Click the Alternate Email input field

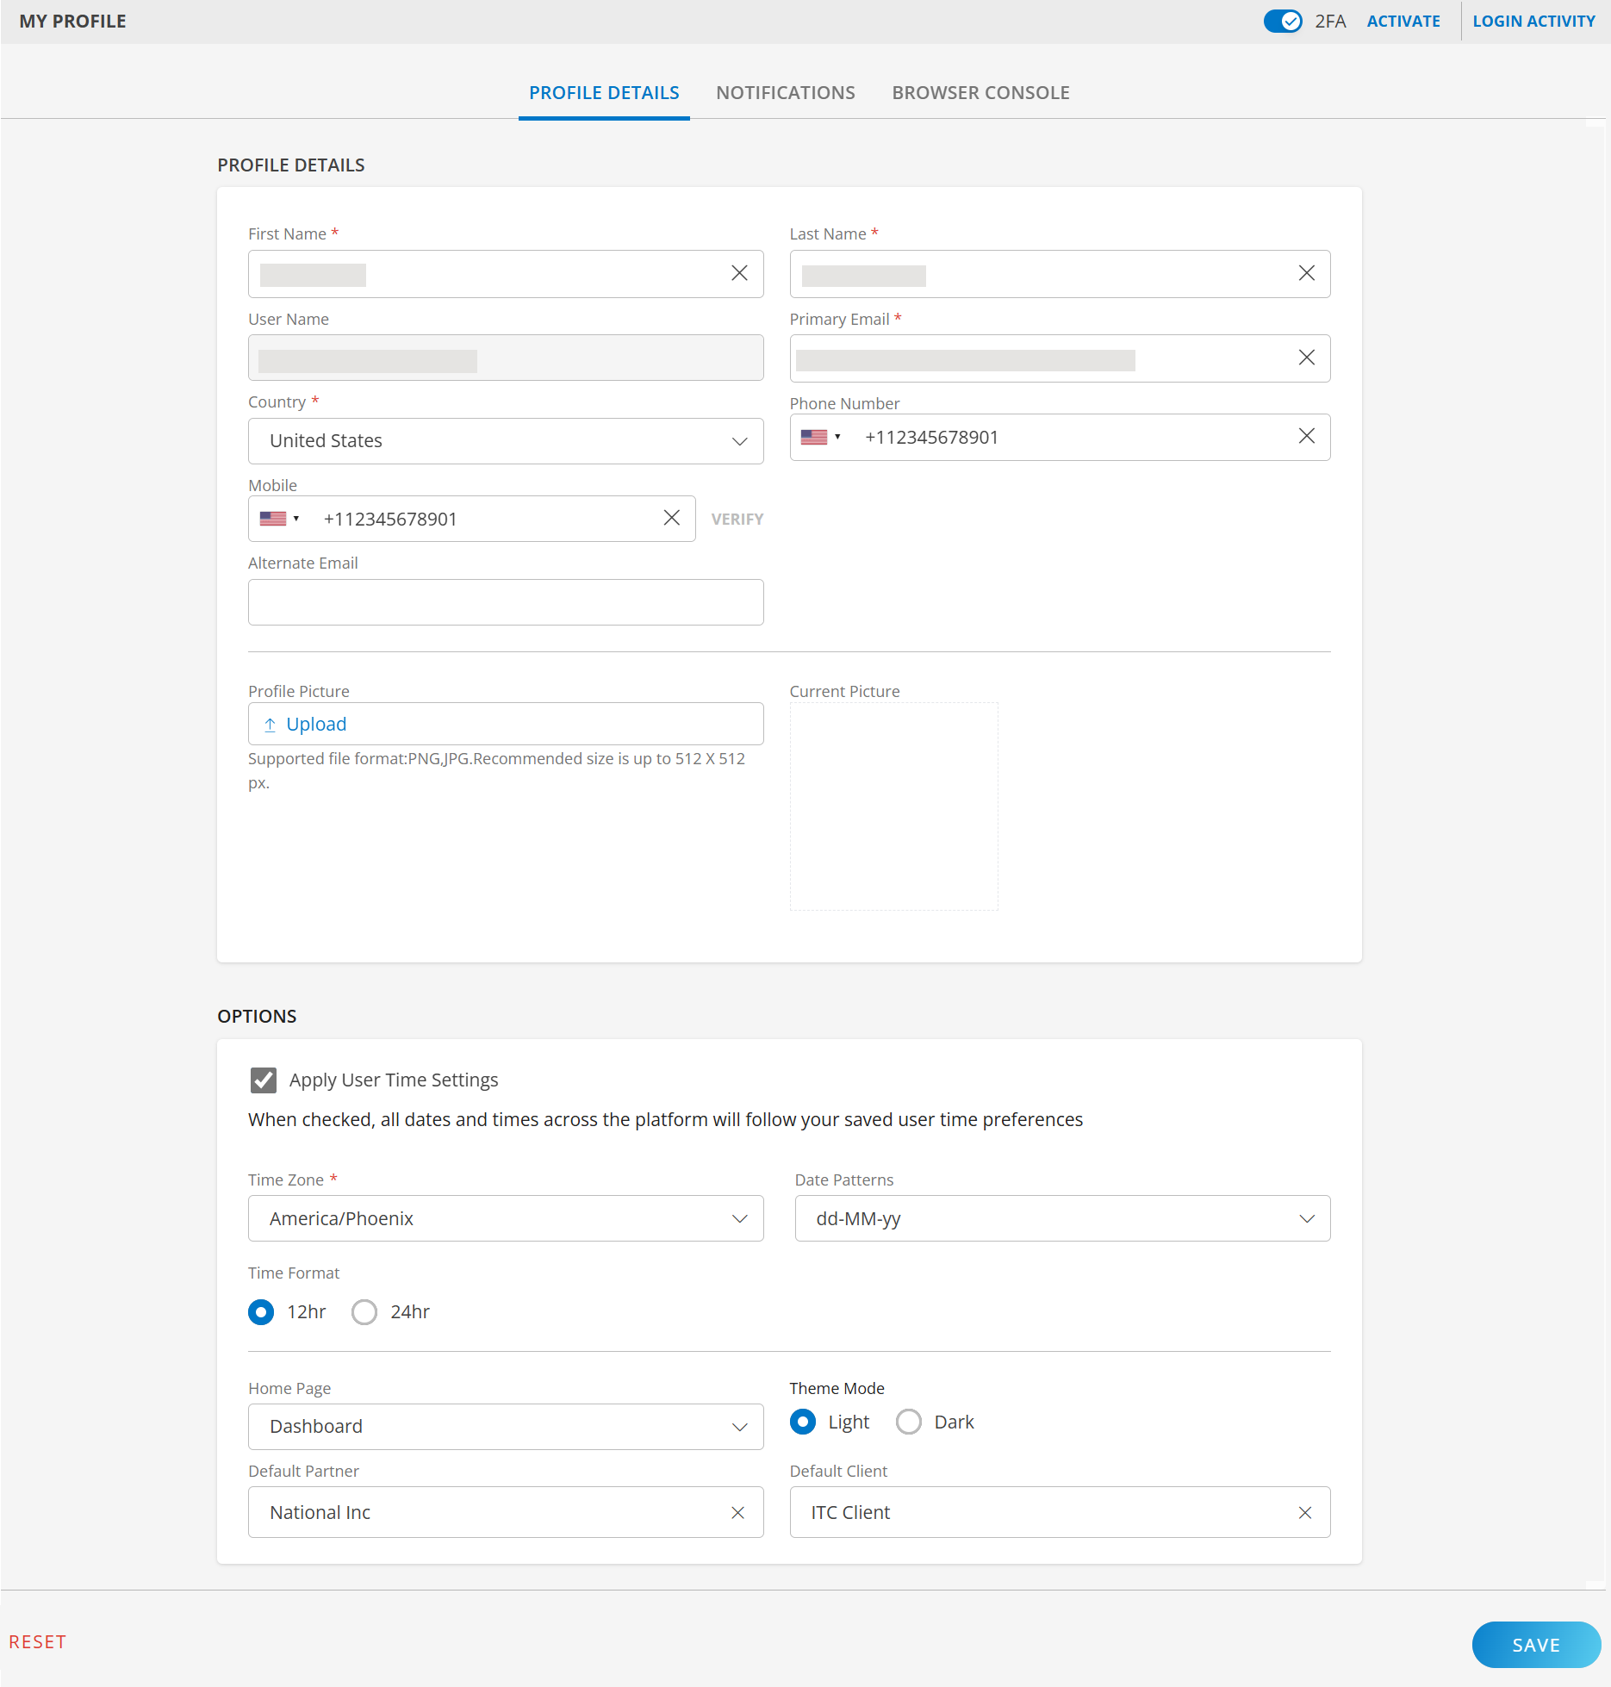tap(506, 602)
